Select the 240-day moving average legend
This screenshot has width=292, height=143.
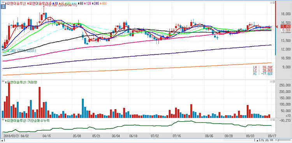pos(95,3)
